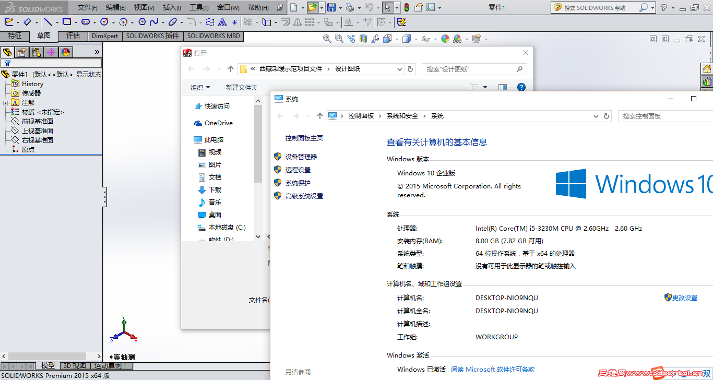The image size is (713, 380).
Task: Switch to the 特征 tab
Action: tap(15, 36)
